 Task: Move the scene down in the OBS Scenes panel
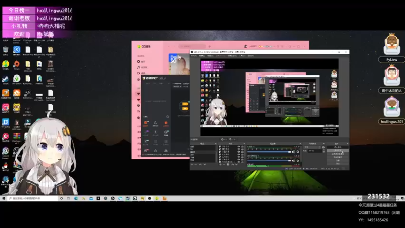[x=205, y=164]
